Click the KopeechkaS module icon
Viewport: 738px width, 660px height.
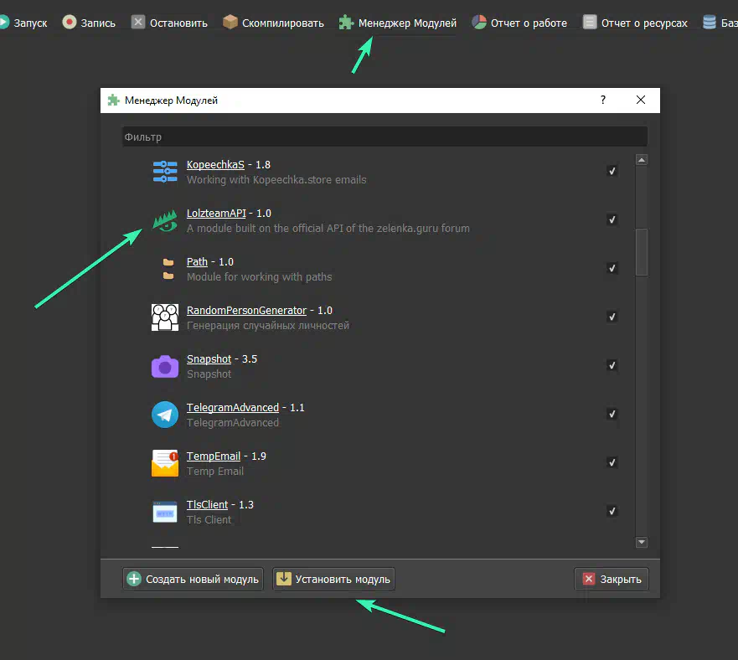(165, 172)
